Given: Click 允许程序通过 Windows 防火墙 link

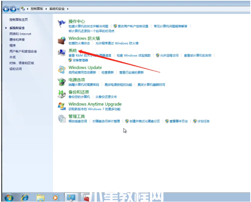Looking at the screenshot, I should [117, 43].
